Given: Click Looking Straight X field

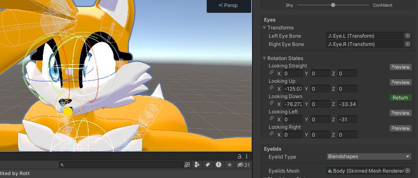Looking at the screenshot, I should pos(293,74).
